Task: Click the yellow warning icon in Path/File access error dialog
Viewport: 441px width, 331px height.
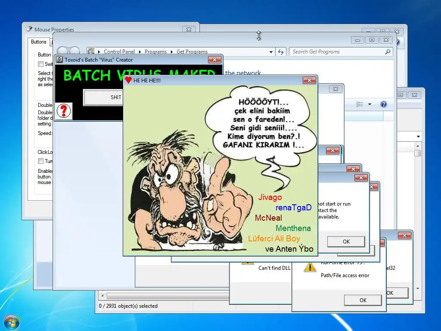Action: [x=310, y=267]
